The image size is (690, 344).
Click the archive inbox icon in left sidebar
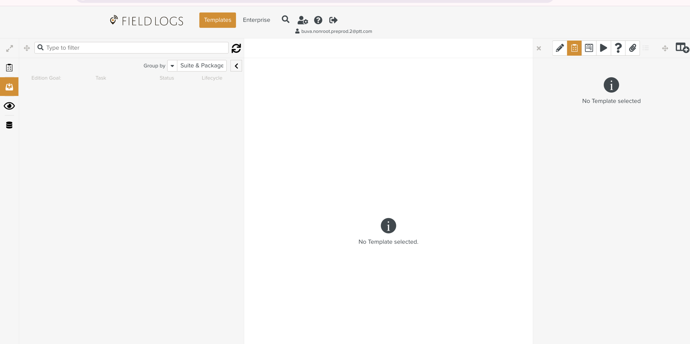(x=9, y=86)
